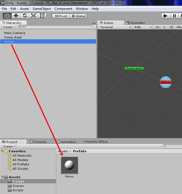Switch to the Particle Effect tab
Viewport: 182px width, 194px height.
tap(96, 142)
